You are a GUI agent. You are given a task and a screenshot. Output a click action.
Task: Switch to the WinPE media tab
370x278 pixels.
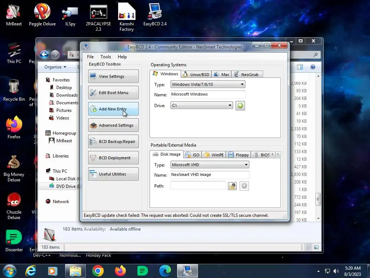[214, 155]
